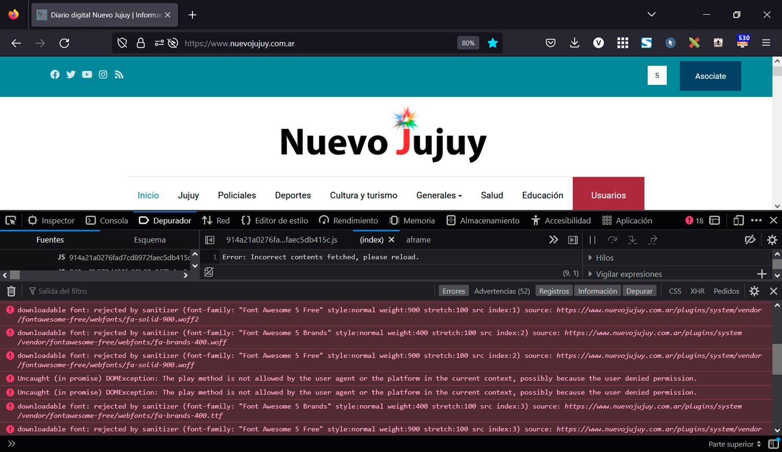Open debugger settings gear icon

tap(772, 240)
